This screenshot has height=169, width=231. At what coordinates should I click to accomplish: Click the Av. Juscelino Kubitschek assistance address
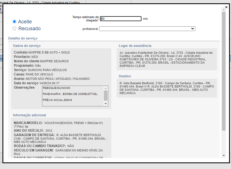[x=166, y=59]
